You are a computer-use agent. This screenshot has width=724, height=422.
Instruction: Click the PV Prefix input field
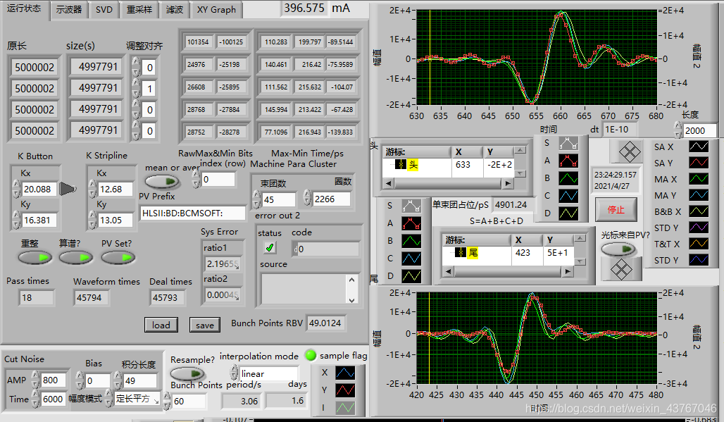pos(192,213)
